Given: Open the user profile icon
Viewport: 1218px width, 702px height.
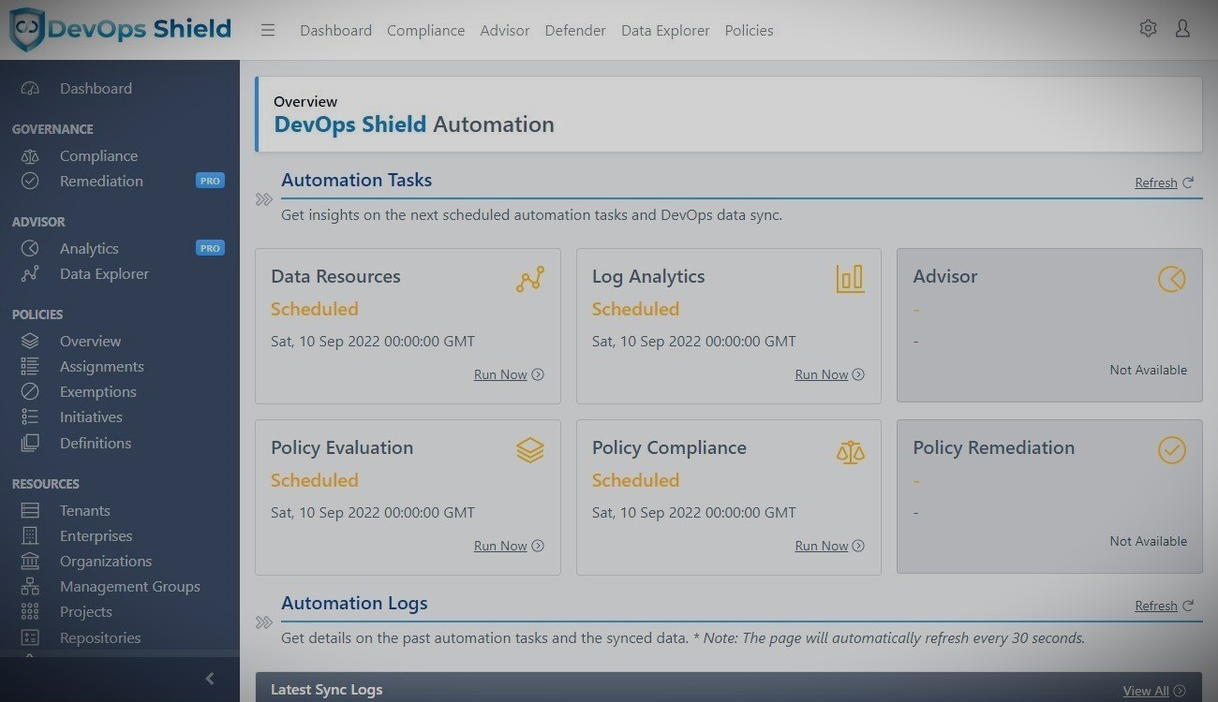Looking at the screenshot, I should click(x=1182, y=29).
